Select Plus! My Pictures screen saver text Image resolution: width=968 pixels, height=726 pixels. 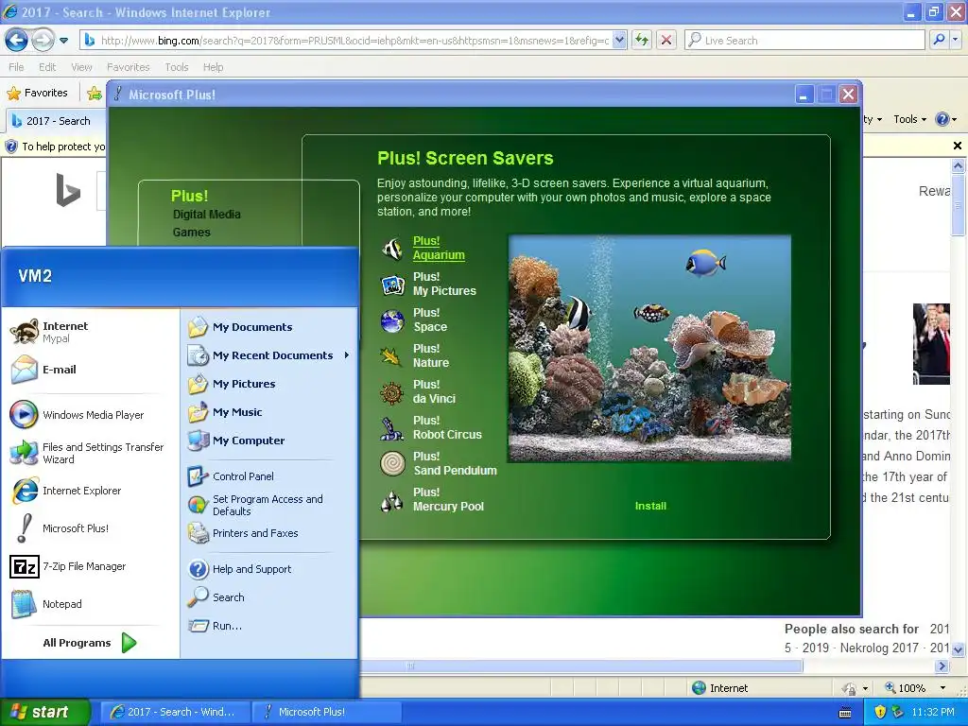tap(444, 284)
